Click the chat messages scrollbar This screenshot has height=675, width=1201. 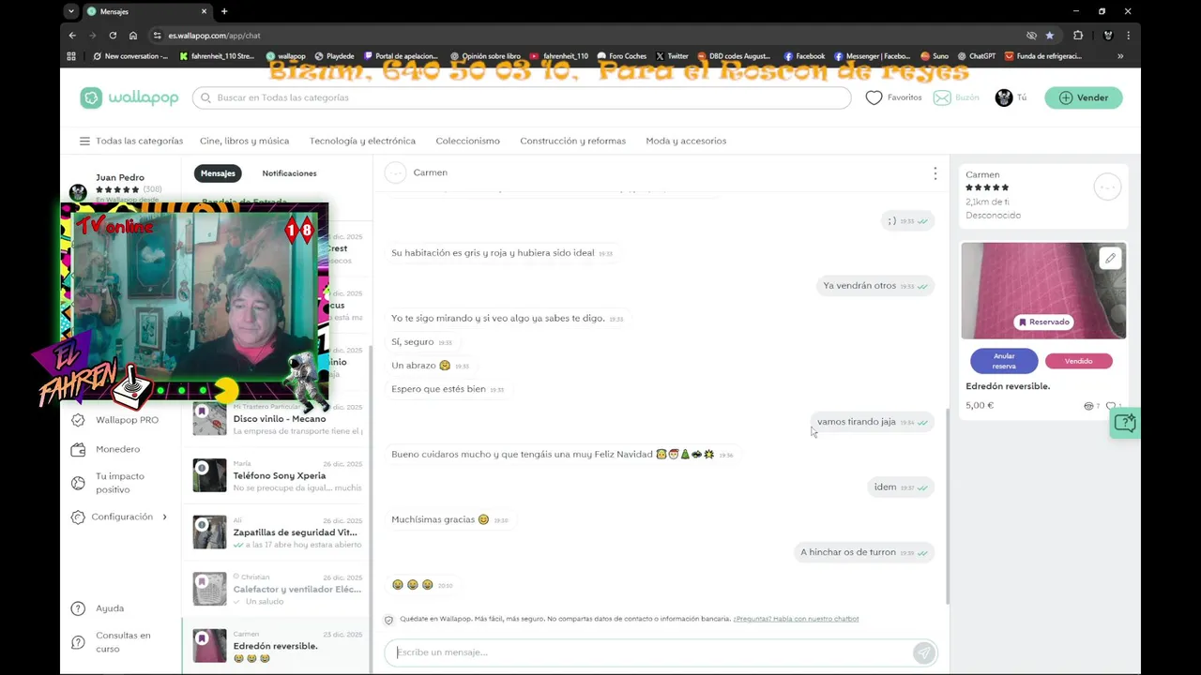point(946,506)
